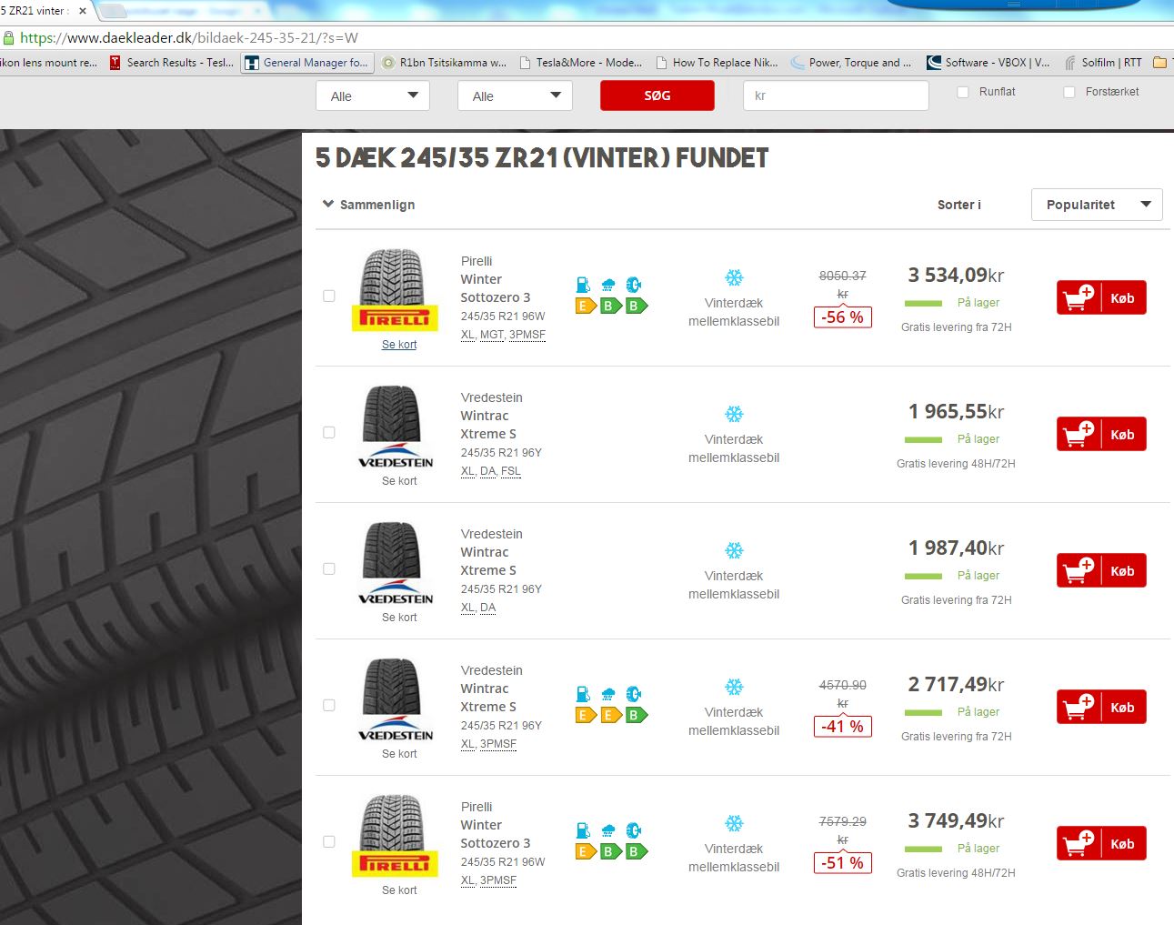
Task: Click the -41 % discount badge
Action: pyautogui.click(x=842, y=727)
